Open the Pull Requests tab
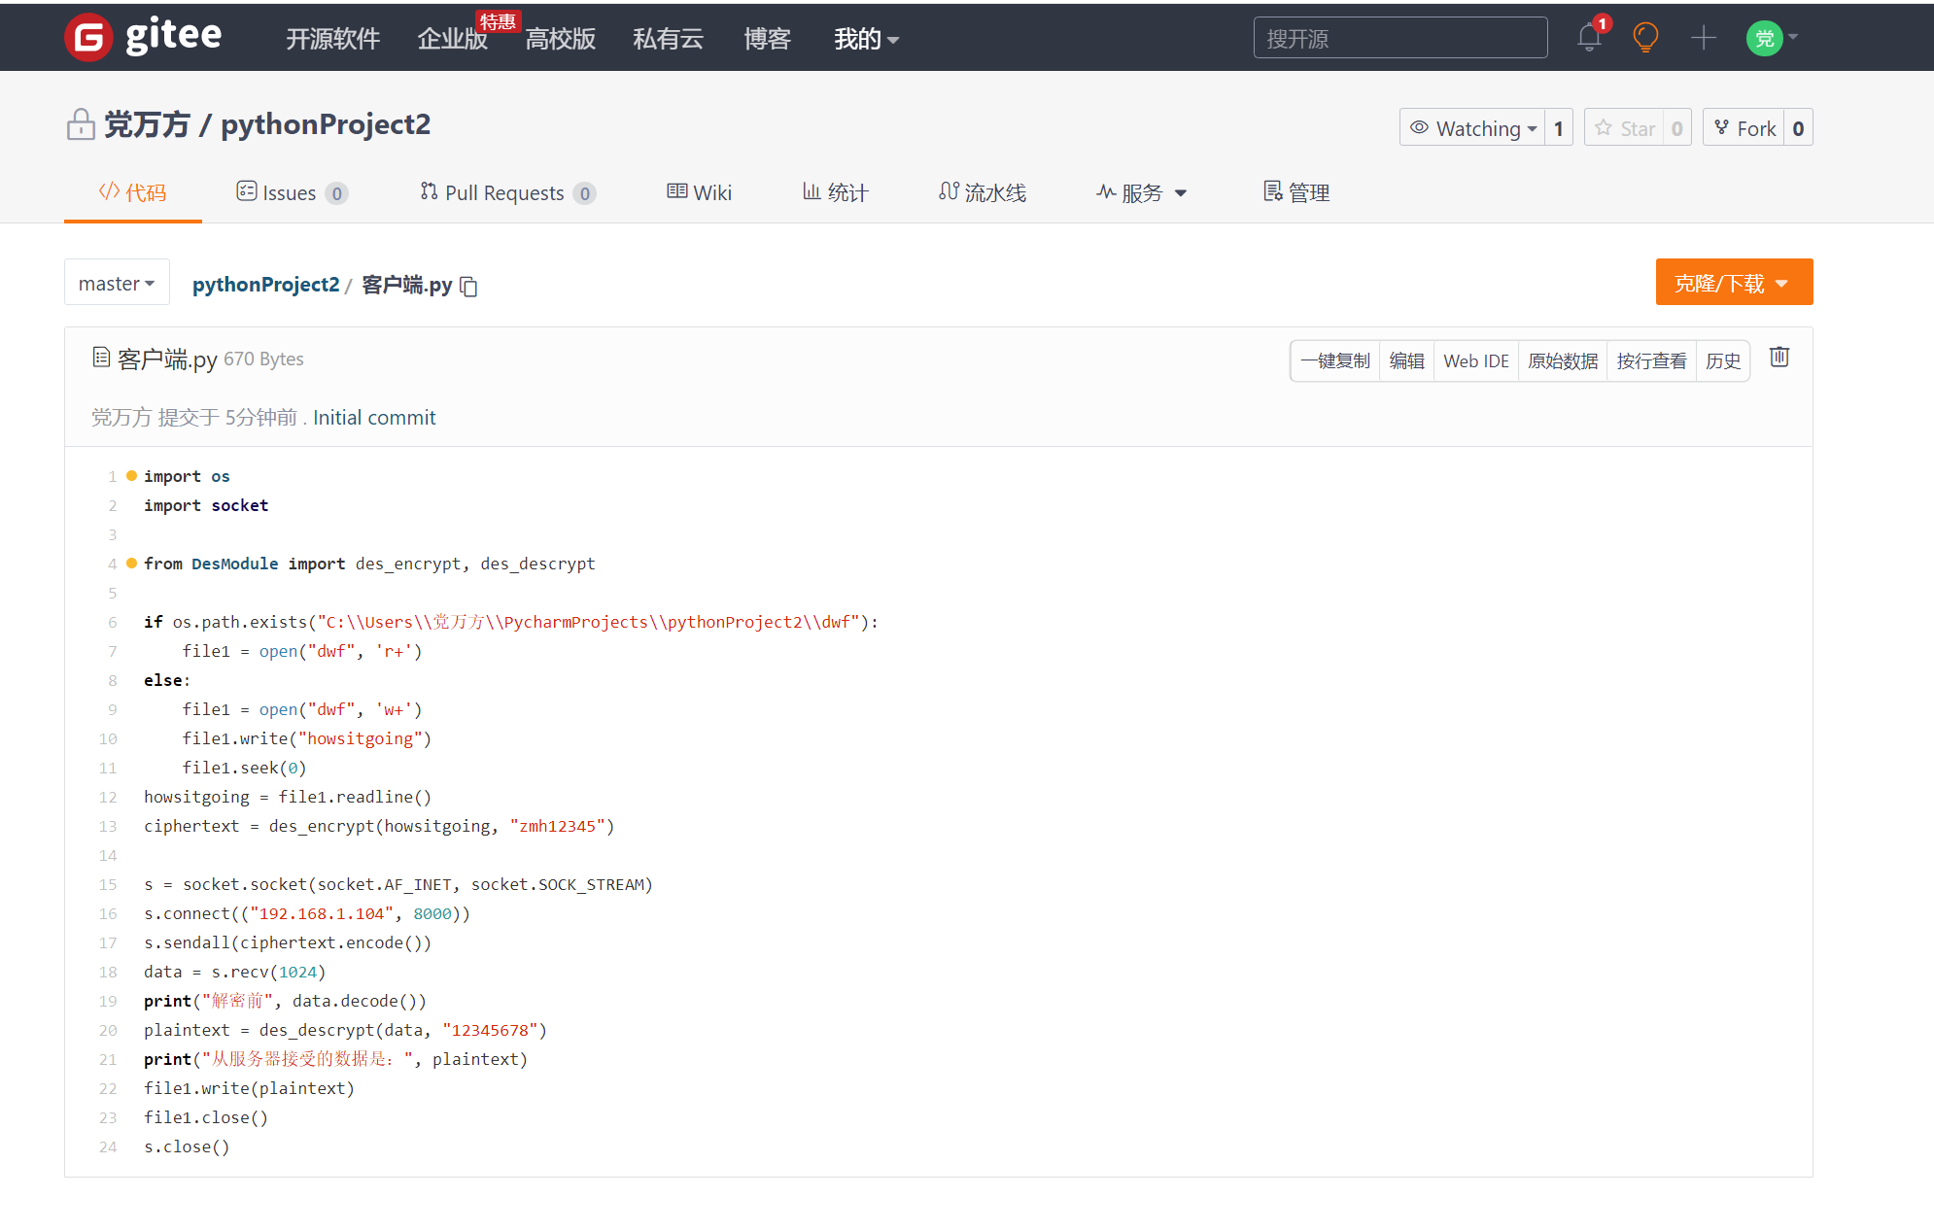1934x1232 pixels. point(505,192)
